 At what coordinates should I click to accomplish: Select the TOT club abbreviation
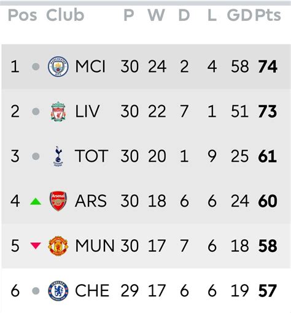[91, 156]
